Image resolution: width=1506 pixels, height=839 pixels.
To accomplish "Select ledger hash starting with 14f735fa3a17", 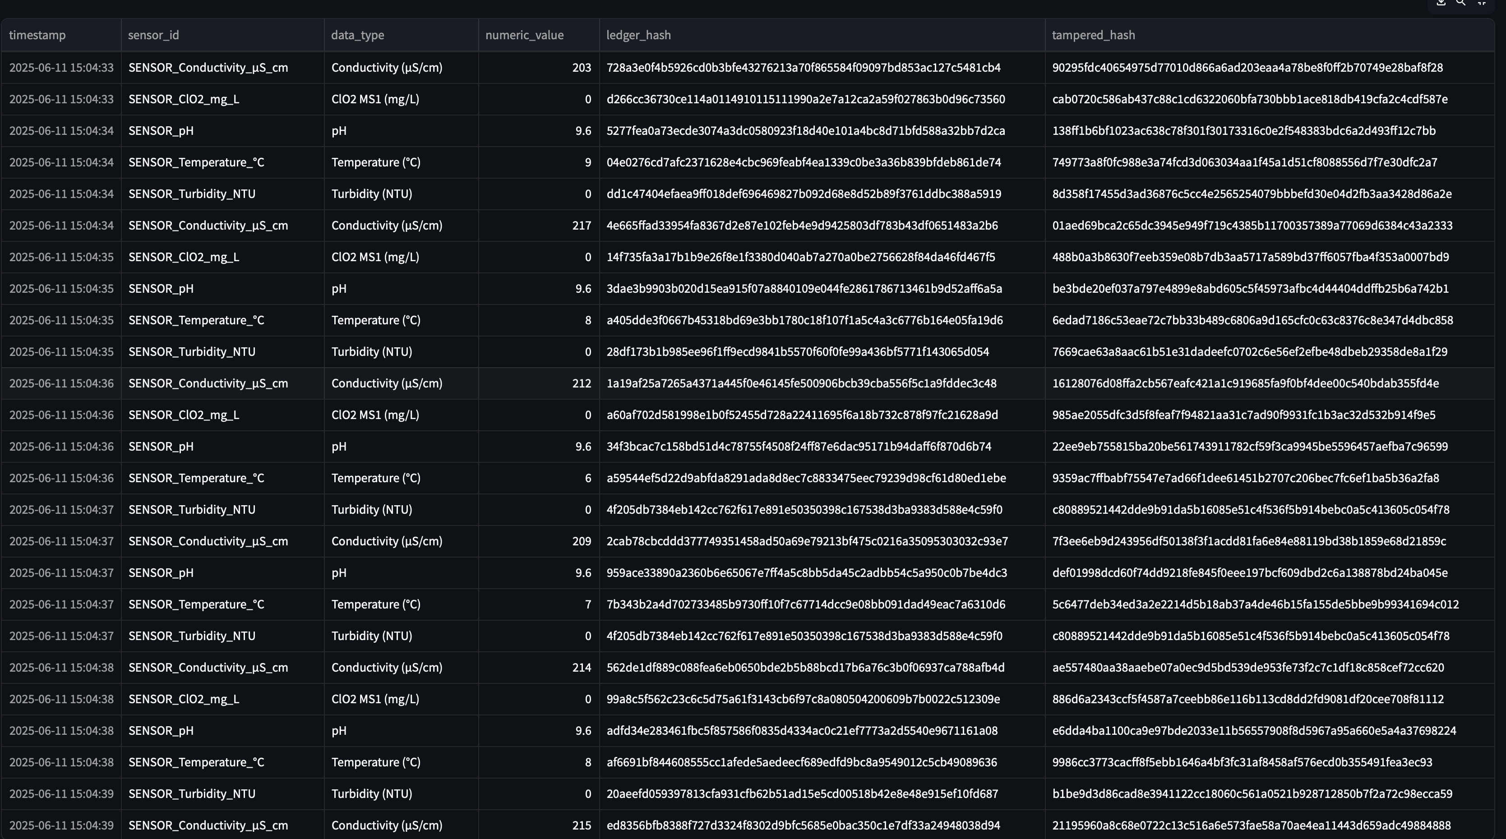I will pyautogui.click(x=822, y=257).
